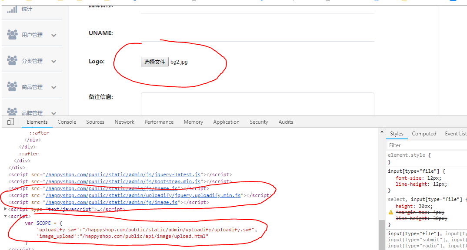Screen dimensions: 467x250
Task: Click the Logo: form label
Action: (97, 62)
